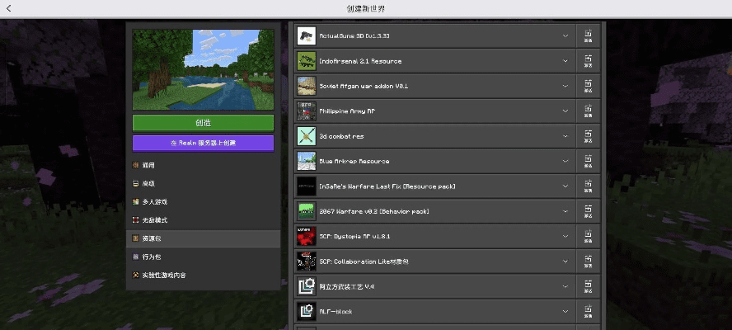Select the 资源包 (Resource Packs) tab

point(203,238)
